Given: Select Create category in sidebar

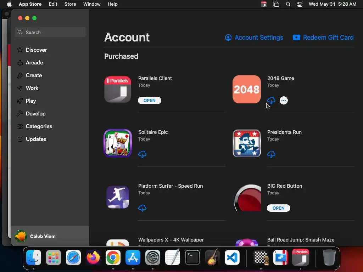Looking at the screenshot, I should 29,75.
